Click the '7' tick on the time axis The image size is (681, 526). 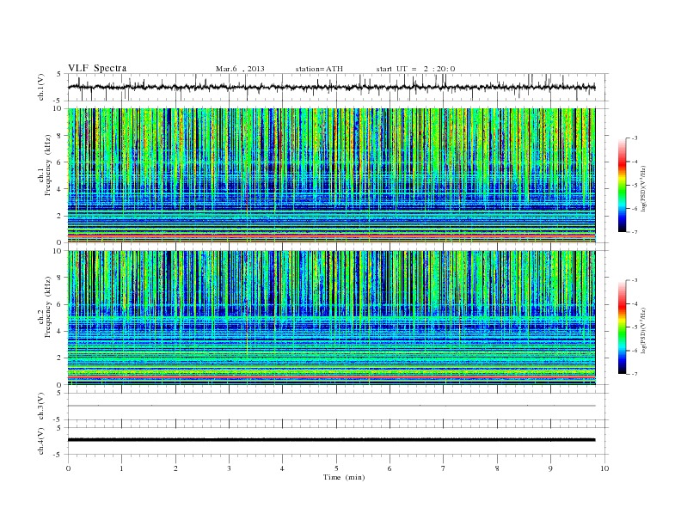tap(444, 468)
